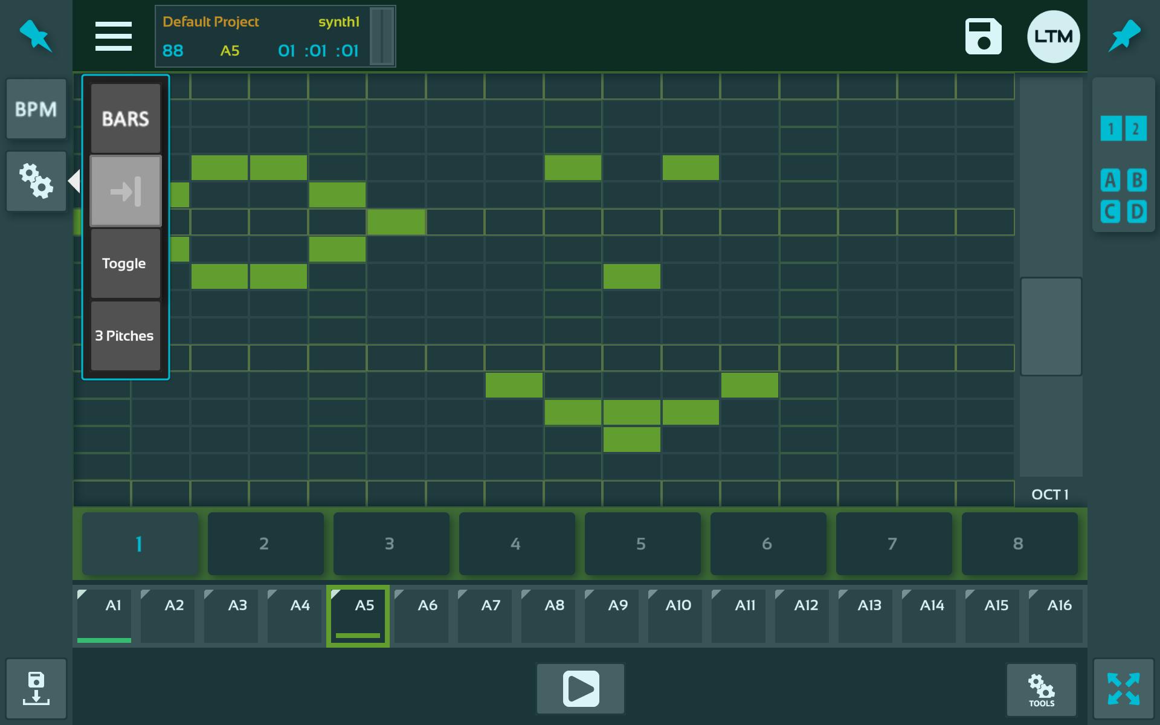This screenshot has height=725, width=1160.
Task: Select bar 5
Action: coord(642,544)
